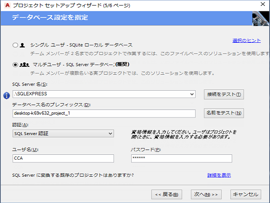This screenshot has width=270, height=203.
Task: Click the piping image in header banner
Action: point(260,18)
